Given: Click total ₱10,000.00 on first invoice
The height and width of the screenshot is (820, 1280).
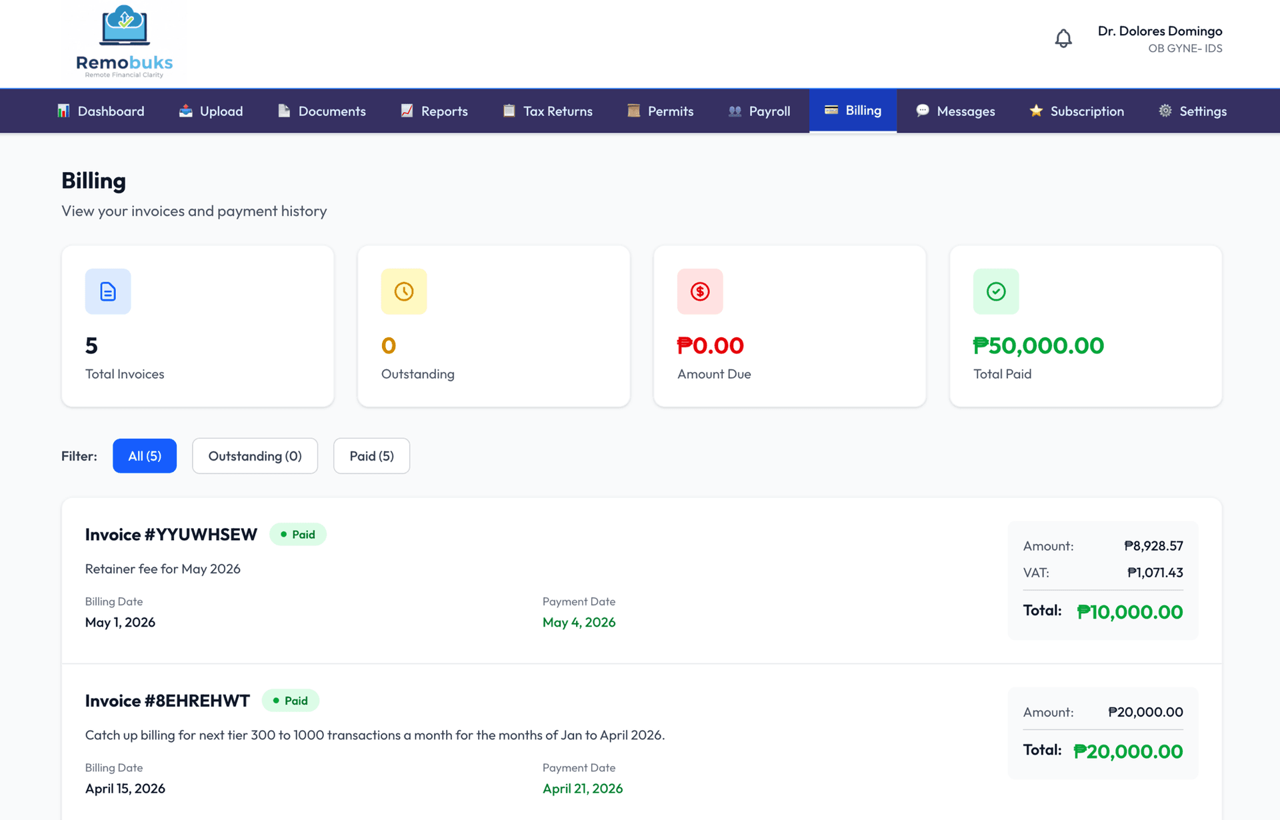Looking at the screenshot, I should coord(1130,612).
